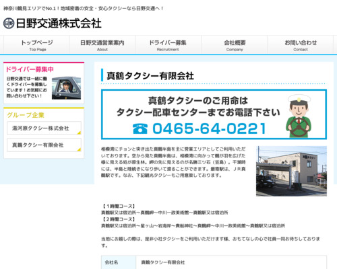This screenshot has height=269, width=337.
Task: Click the cartoon taxi driver illustration
Action: coord(299,116)
